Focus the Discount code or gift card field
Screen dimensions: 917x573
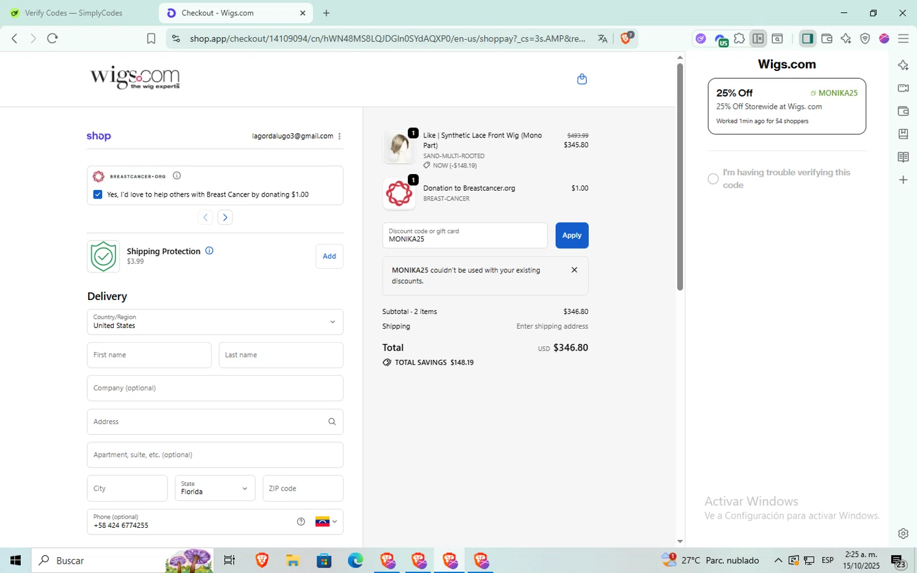click(x=465, y=235)
